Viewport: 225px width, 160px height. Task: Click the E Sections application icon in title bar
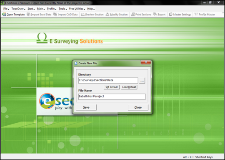coord(2,3)
